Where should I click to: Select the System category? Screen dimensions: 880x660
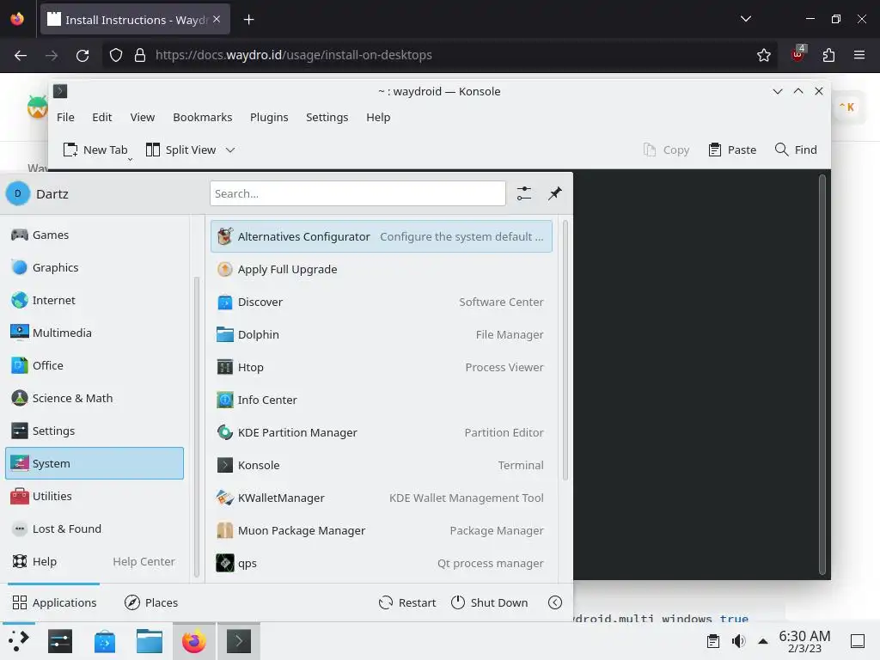point(95,463)
